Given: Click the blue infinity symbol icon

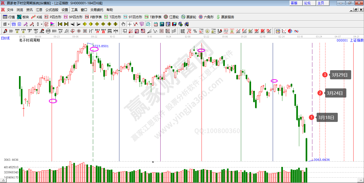Looking at the screenshot, I should click(x=296, y=31).
